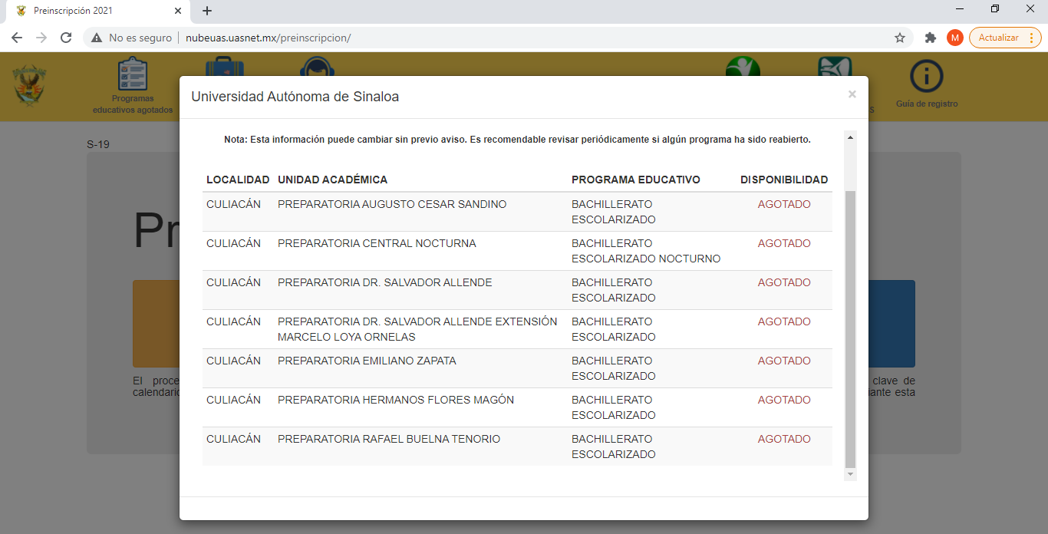Click CULIACÁN in Central Nocturna row
This screenshot has width=1048, height=534.
click(x=233, y=243)
